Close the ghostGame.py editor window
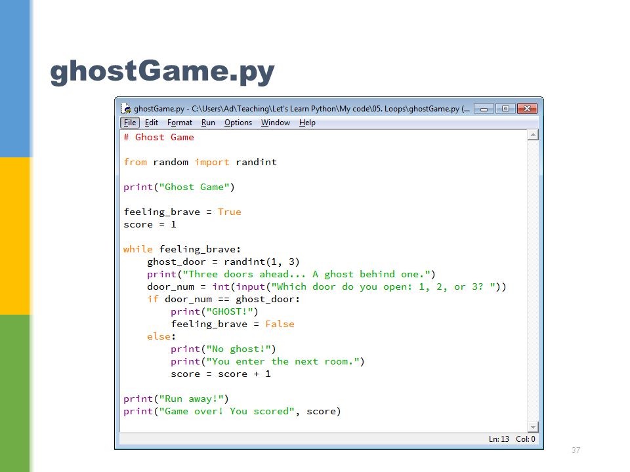This screenshot has width=630, height=472. [x=528, y=108]
